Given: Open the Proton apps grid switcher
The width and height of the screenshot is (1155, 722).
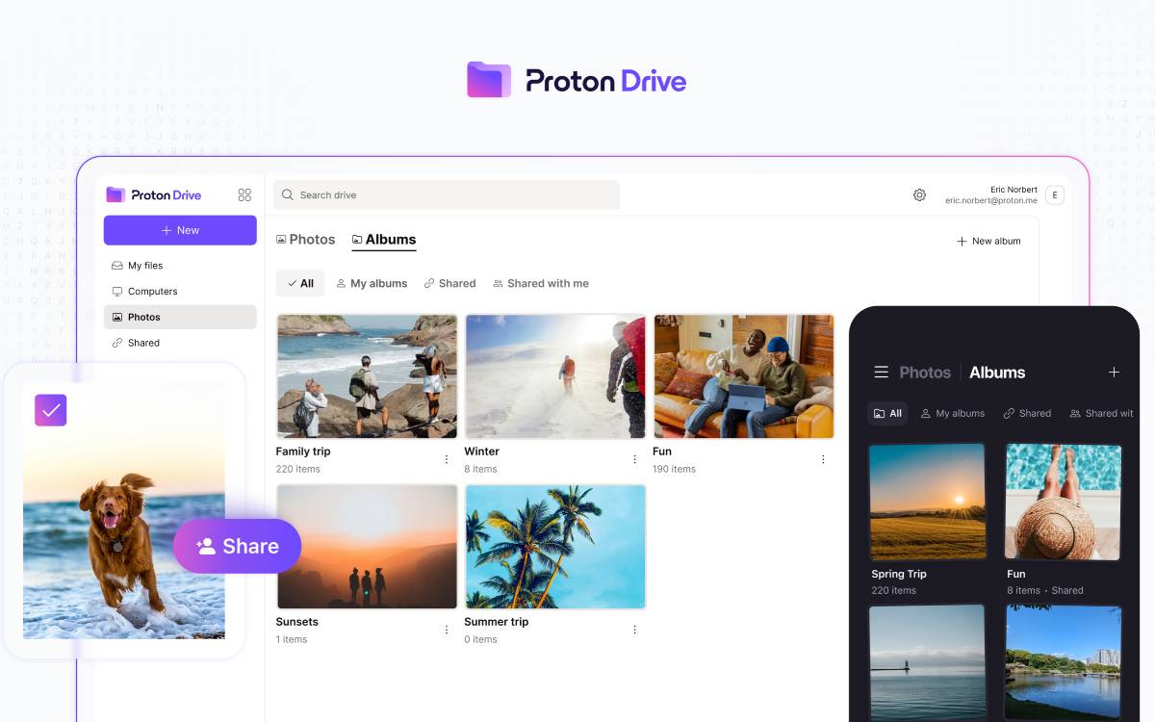Looking at the screenshot, I should coord(244,194).
